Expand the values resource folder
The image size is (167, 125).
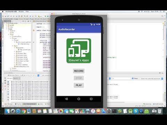point(15,63)
